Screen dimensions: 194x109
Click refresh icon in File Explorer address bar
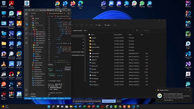(x=137, y=30)
